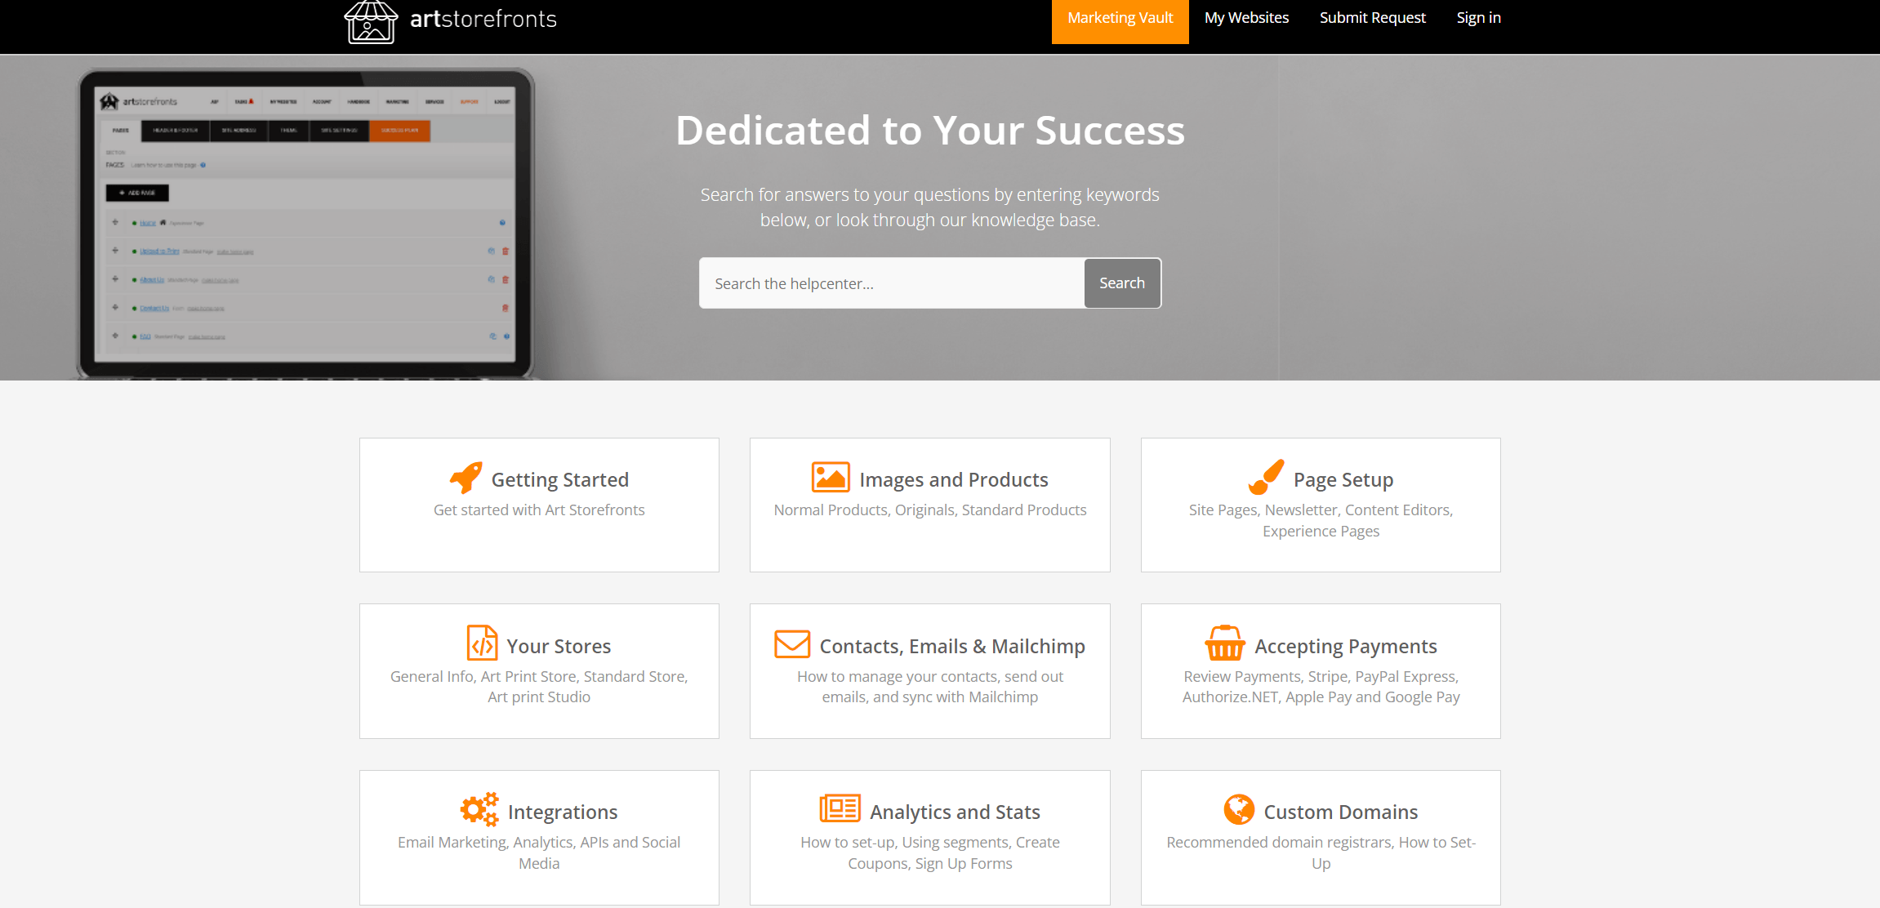Click the gears icon for Integrations
This screenshot has width=1880, height=908.
(x=479, y=810)
